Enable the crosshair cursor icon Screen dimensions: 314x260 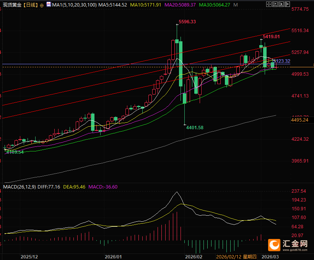[269, 4]
